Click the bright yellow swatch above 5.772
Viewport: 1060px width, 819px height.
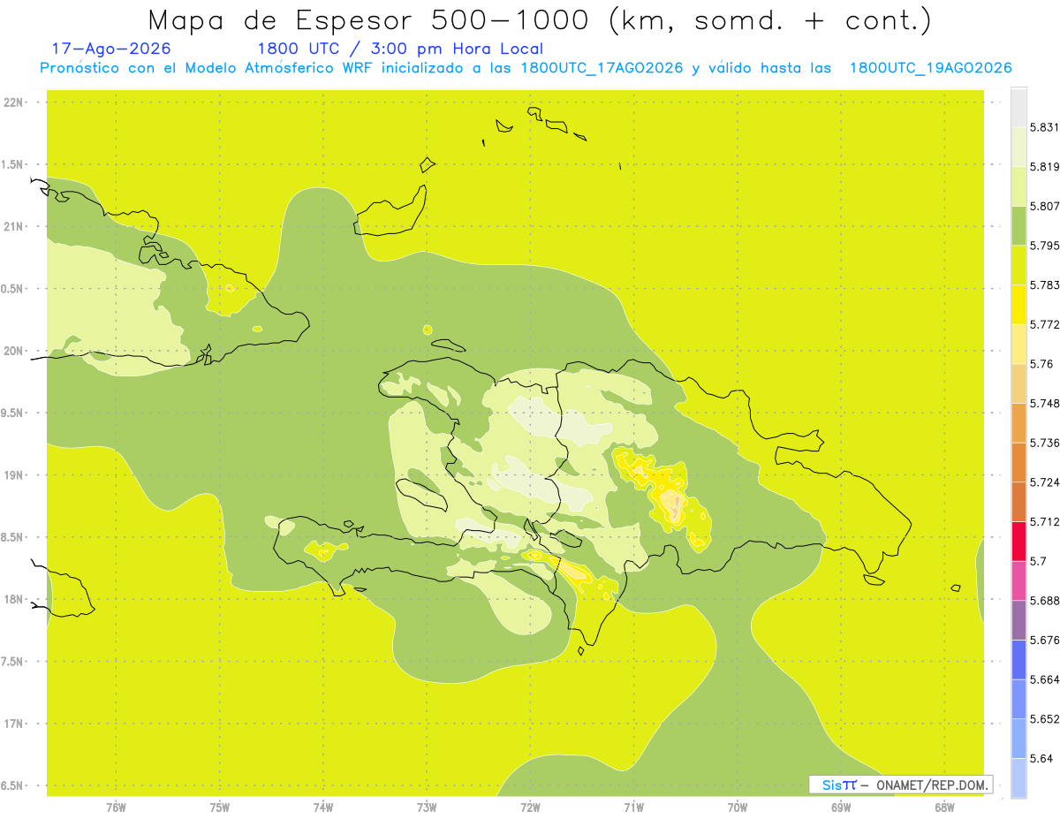tap(1018, 304)
